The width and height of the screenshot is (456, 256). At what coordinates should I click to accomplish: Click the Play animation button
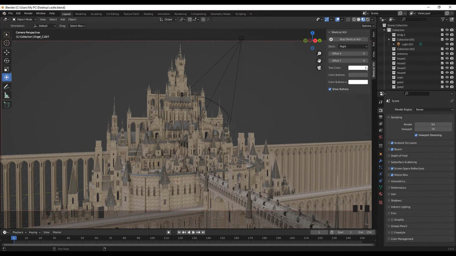click(193, 232)
